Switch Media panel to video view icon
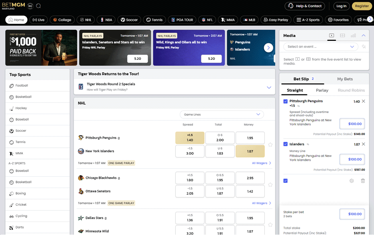 331,35
